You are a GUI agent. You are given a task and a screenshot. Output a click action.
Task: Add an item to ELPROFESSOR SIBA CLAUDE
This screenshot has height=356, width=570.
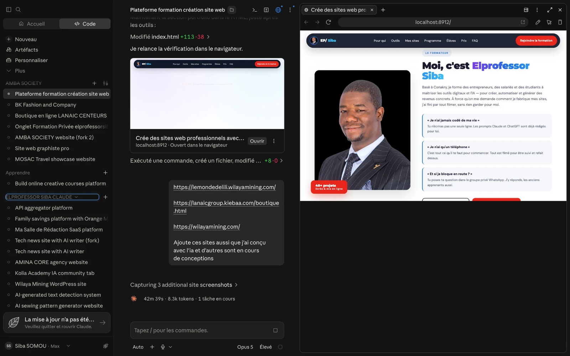click(x=105, y=197)
